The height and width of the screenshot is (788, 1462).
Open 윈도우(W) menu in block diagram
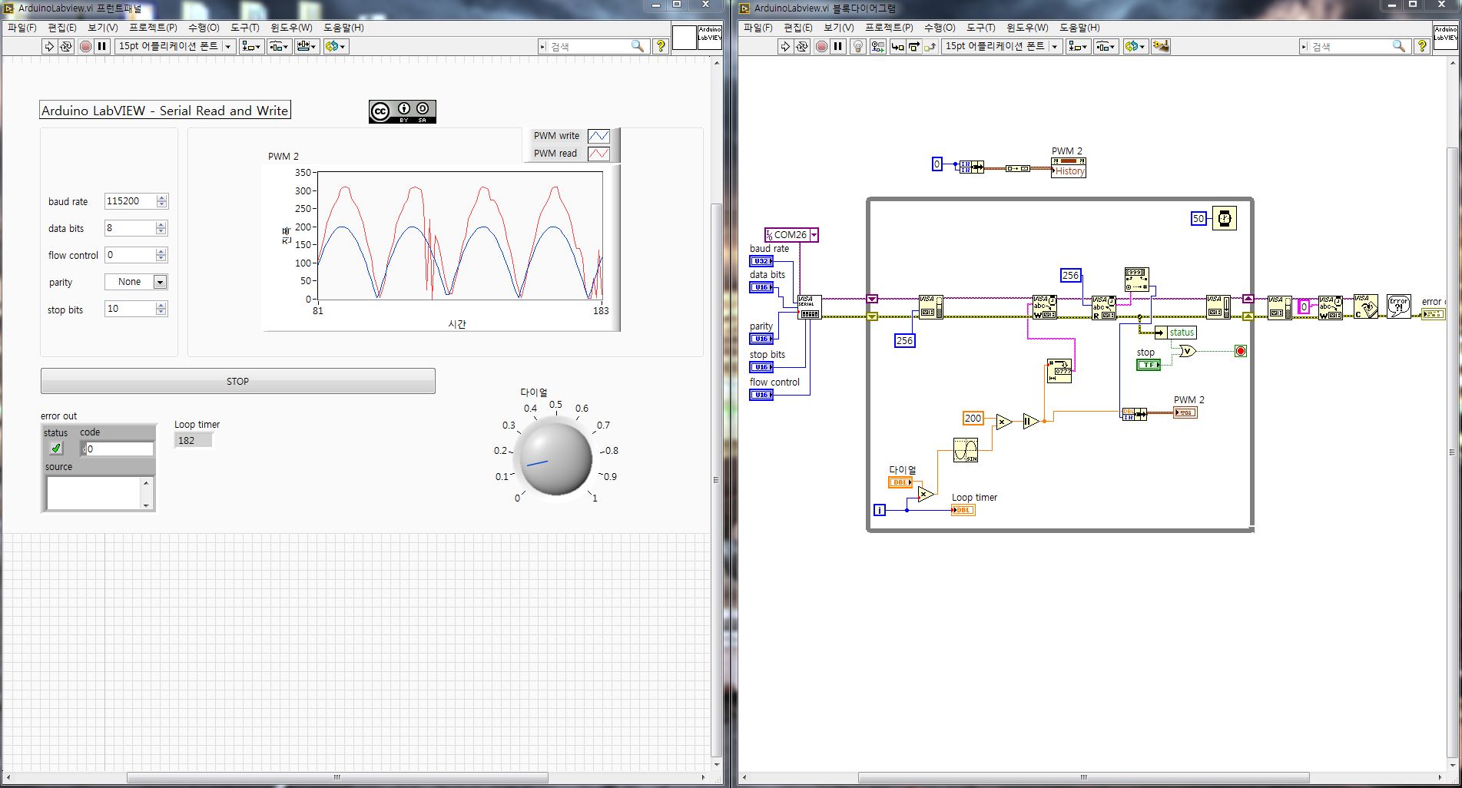click(x=1027, y=28)
